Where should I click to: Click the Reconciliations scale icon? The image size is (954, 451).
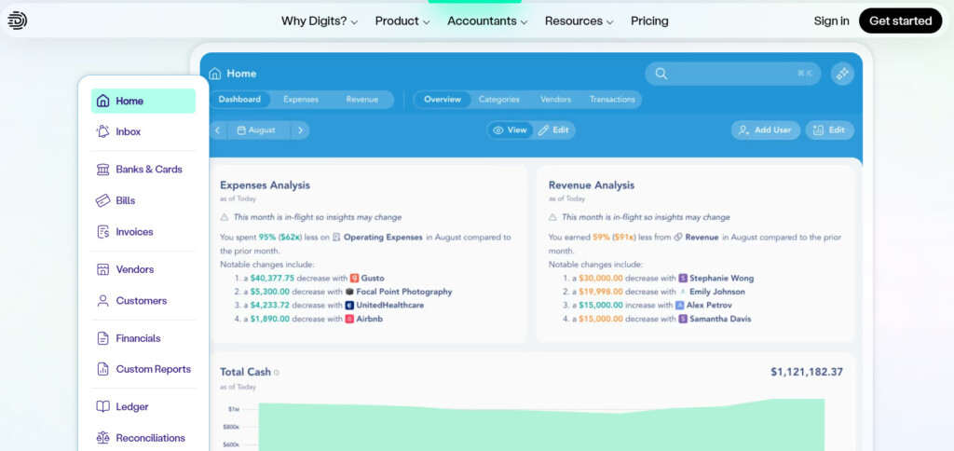(x=103, y=438)
